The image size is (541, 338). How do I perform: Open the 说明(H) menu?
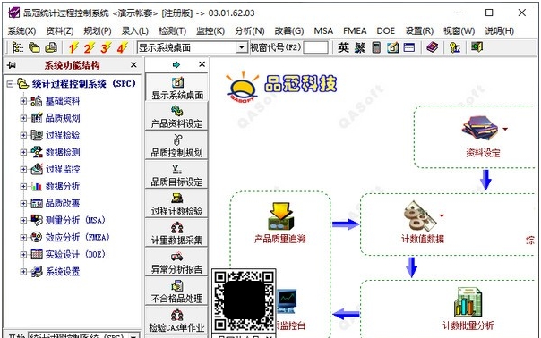click(499, 31)
